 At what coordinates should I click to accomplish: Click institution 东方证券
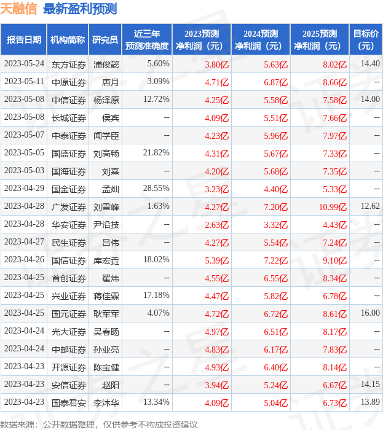(69, 64)
